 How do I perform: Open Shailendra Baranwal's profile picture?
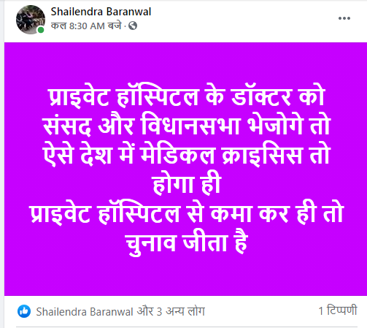click(x=31, y=20)
